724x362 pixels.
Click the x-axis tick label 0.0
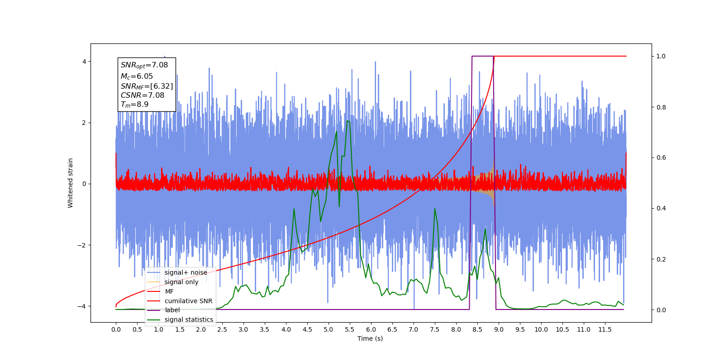click(x=116, y=329)
